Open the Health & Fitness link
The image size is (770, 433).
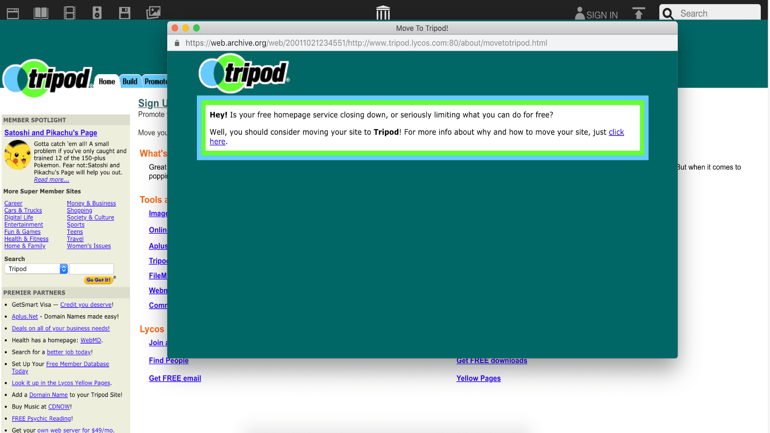click(x=26, y=239)
